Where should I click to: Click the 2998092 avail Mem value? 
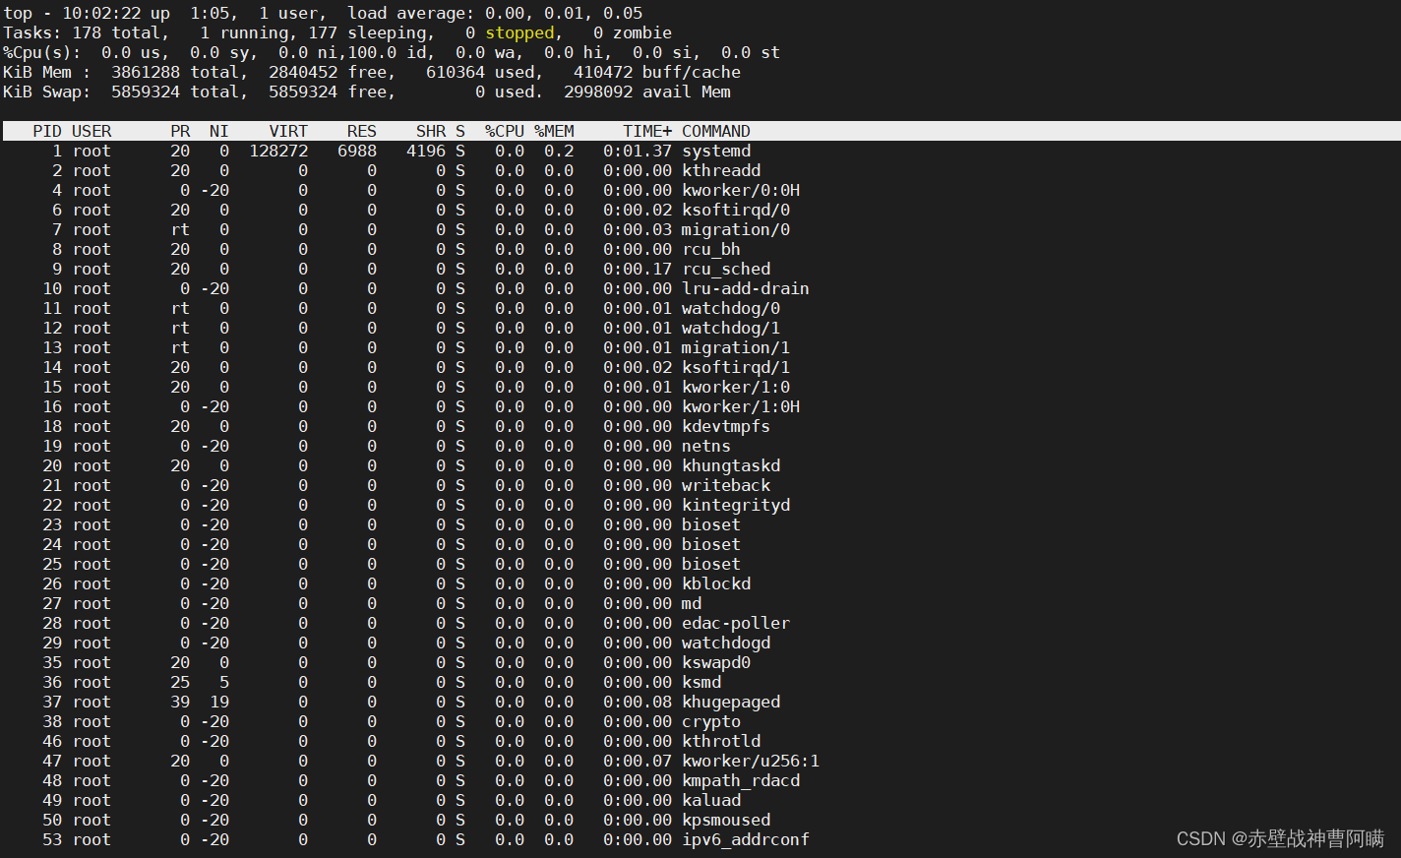pyautogui.click(x=598, y=92)
